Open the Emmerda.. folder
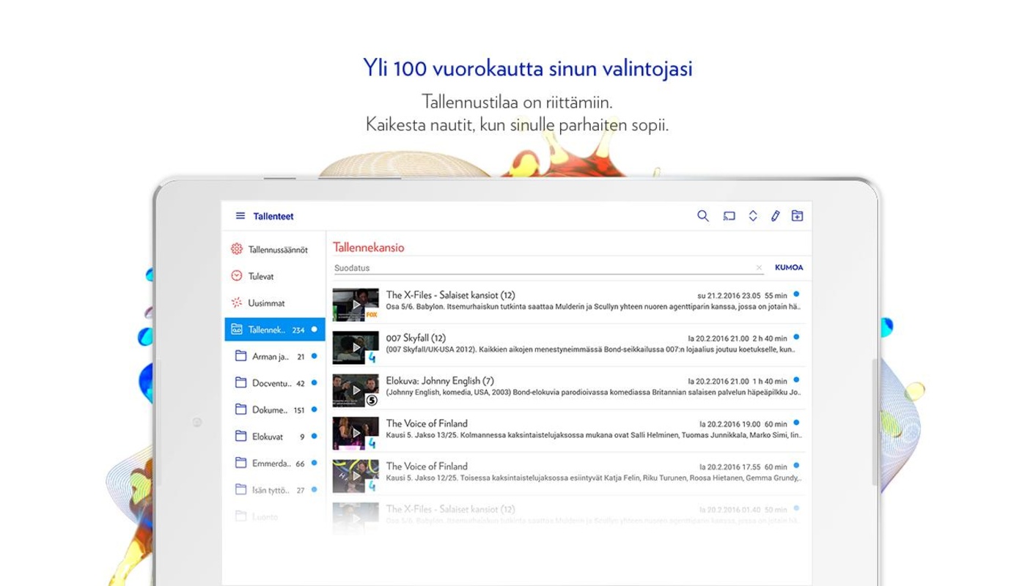 (x=275, y=463)
